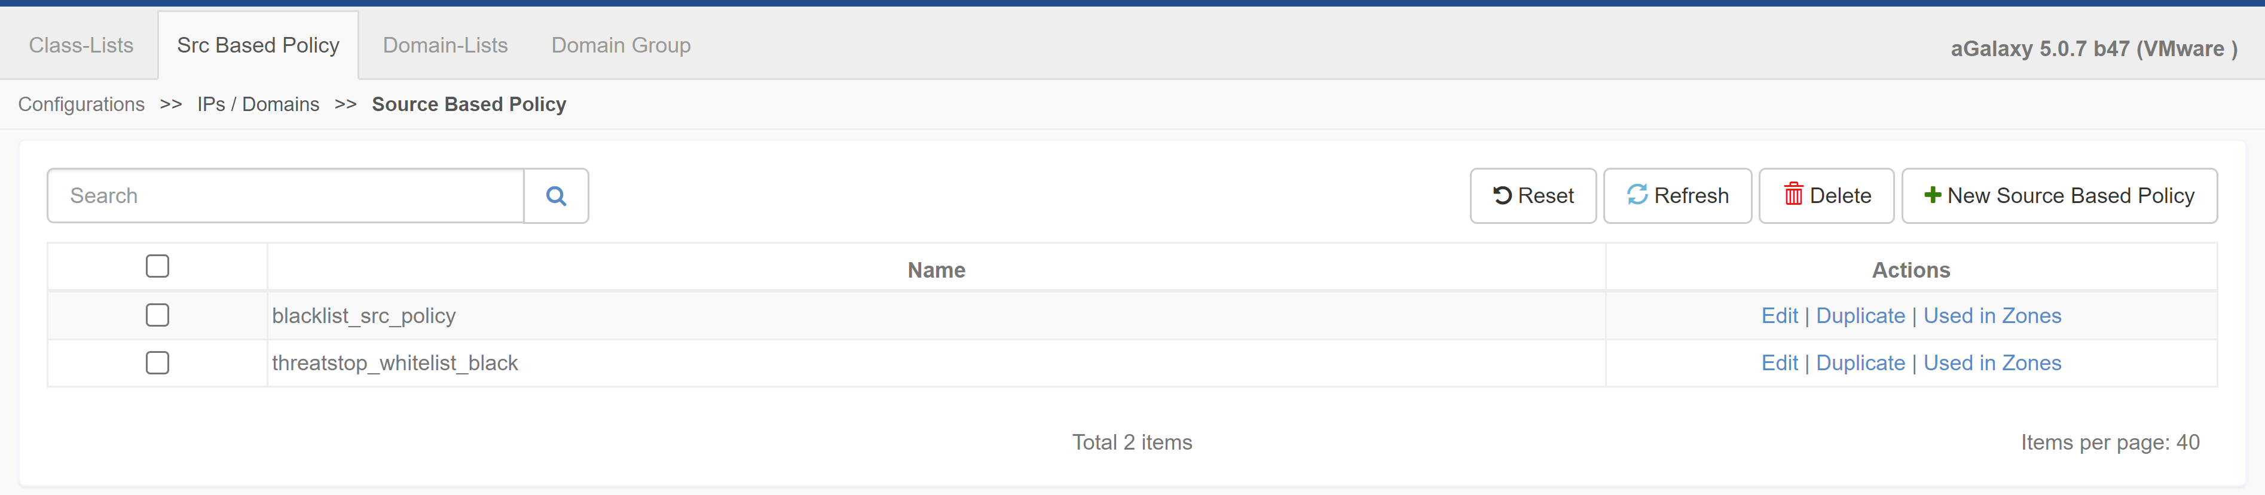Screen dimensions: 2265x495
Task: Click the Reset button's circular arrow icon
Action: click(1502, 195)
